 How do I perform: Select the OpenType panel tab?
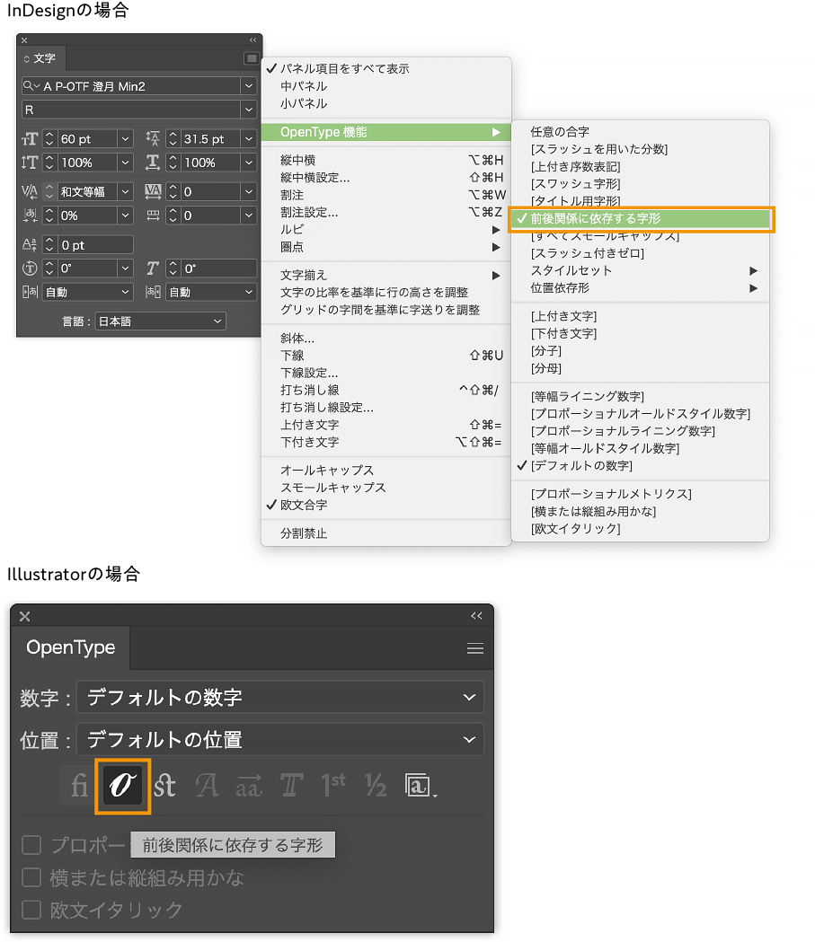[70, 647]
